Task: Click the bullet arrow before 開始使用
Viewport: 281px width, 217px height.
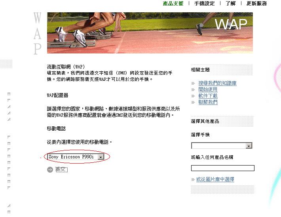Action: pyautogui.click(x=193, y=89)
